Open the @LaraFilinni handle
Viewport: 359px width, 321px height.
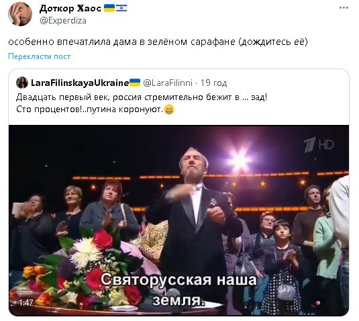168,83
